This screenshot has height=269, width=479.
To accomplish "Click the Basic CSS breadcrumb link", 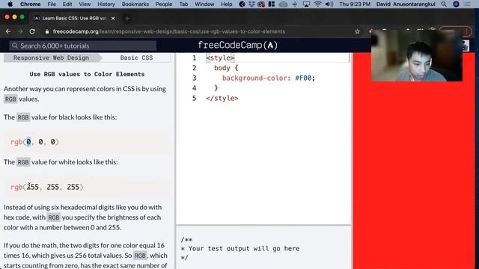I will tap(136, 58).
